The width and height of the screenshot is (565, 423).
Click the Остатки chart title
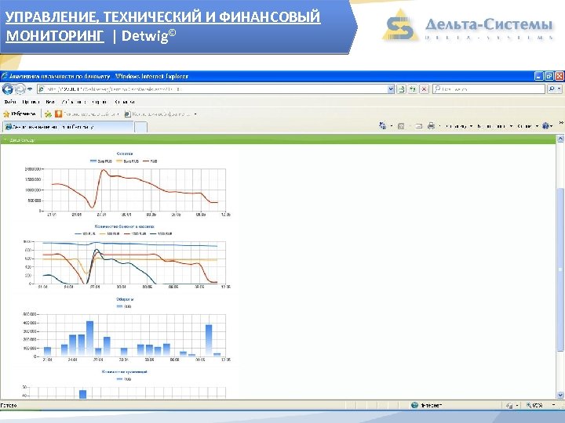click(125, 154)
